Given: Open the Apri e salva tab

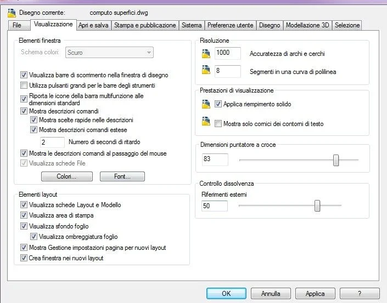Looking at the screenshot, I should (93, 25).
